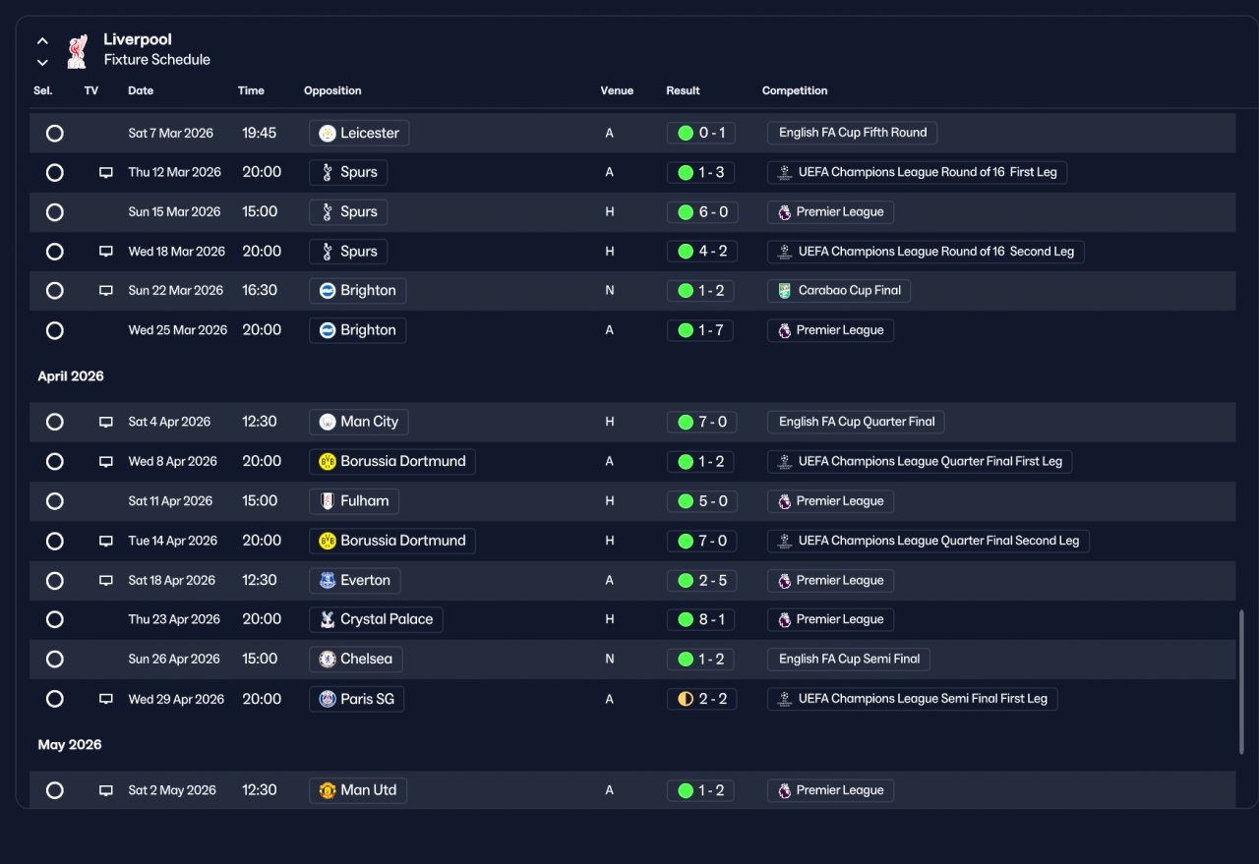Select the radio button for Leicester fixture

(x=55, y=133)
